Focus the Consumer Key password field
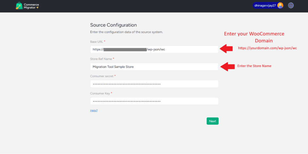The width and height of the screenshot is (308, 154). [x=154, y=101]
